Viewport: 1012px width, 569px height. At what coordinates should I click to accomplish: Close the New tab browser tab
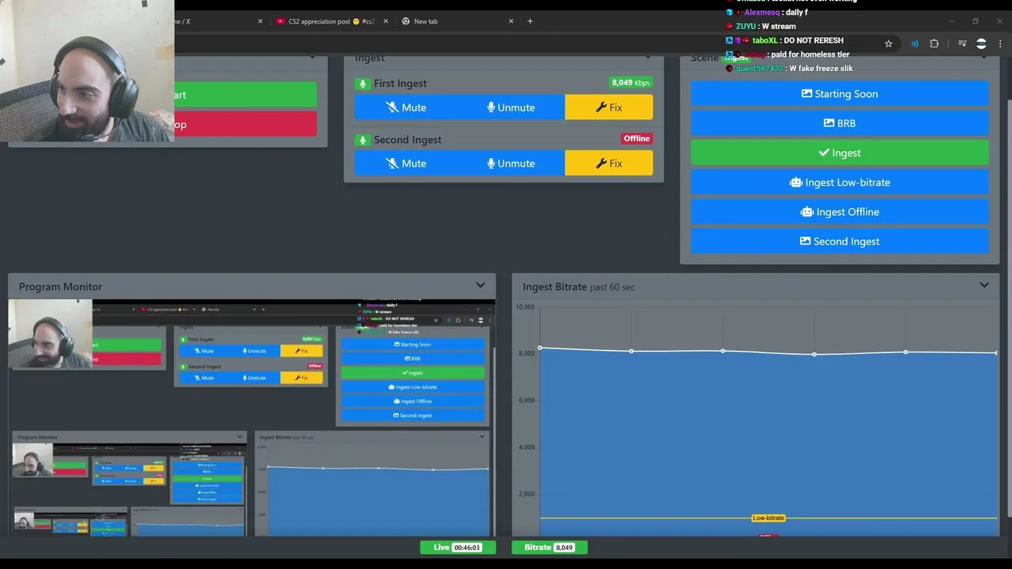[512, 21]
